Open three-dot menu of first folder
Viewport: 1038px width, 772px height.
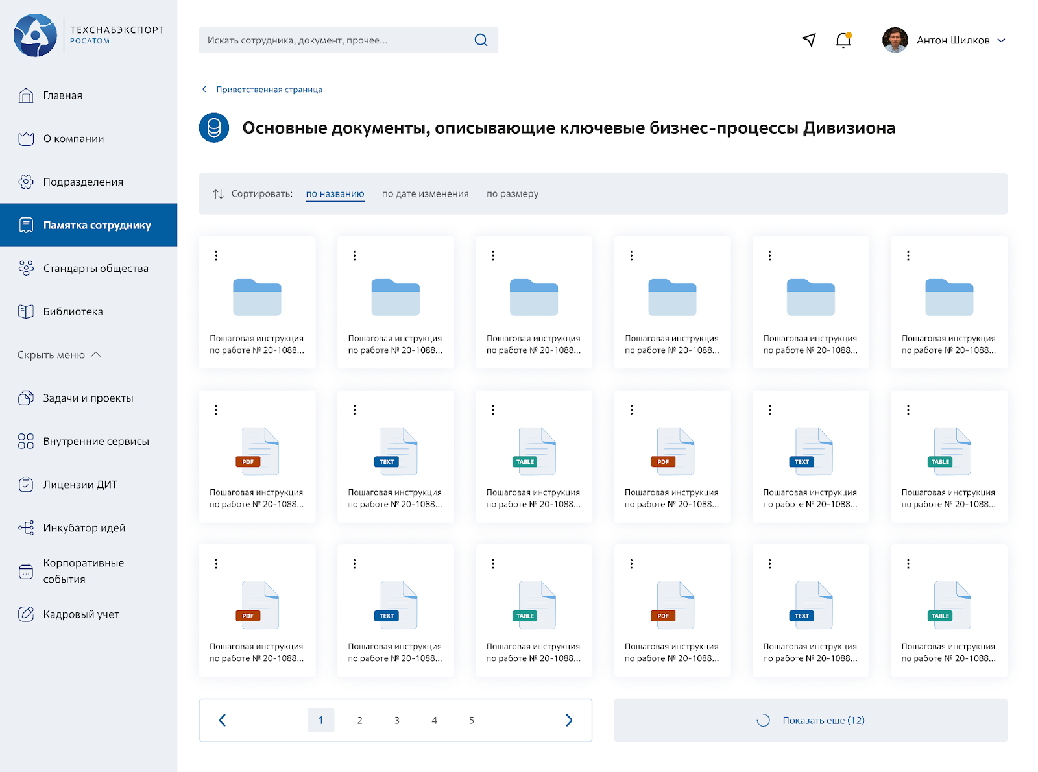click(217, 256)
